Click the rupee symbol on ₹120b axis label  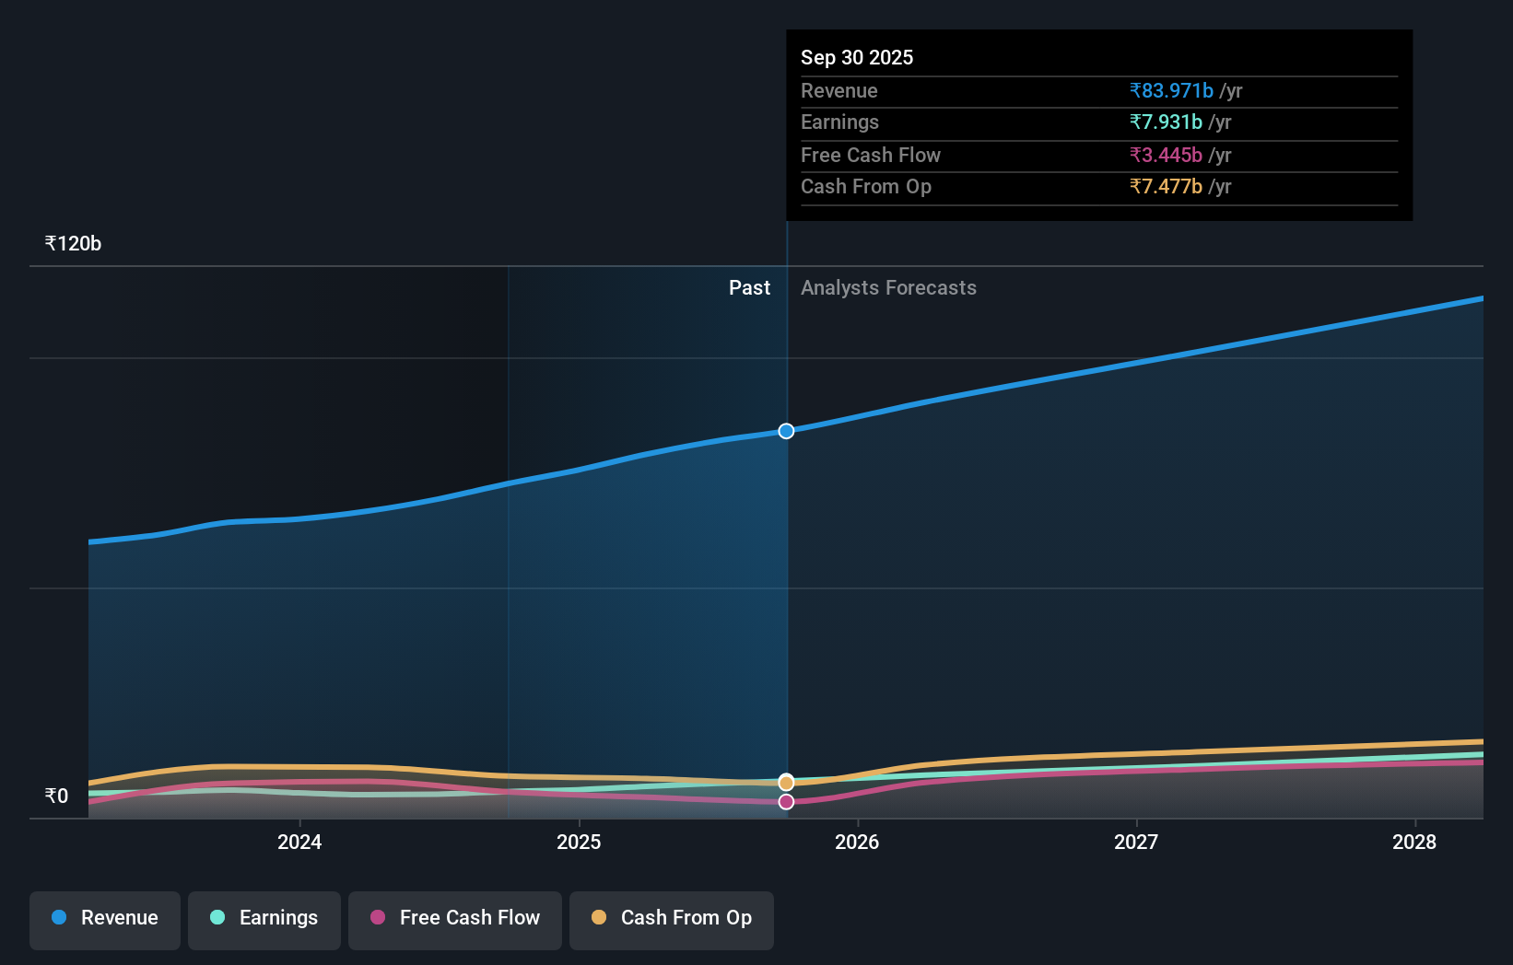(x=53, y=242)
